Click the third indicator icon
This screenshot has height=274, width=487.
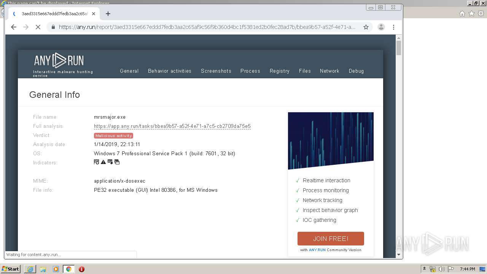(x=110, y=162)
